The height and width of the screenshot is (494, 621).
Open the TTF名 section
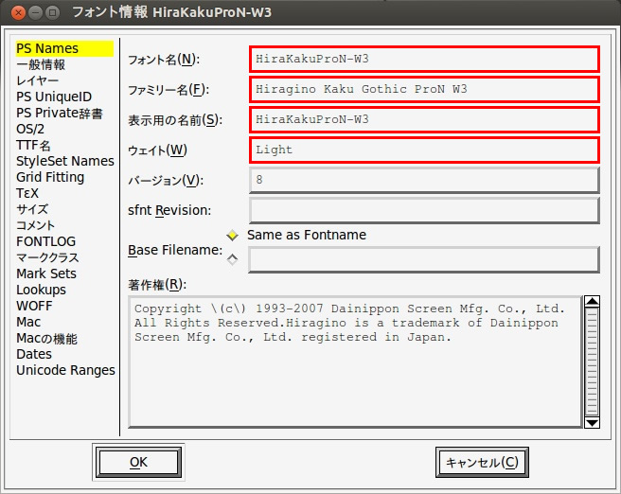[x=33, y=146]
